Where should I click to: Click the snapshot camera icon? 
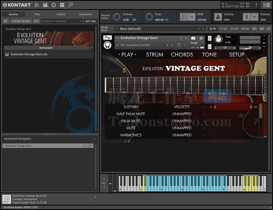point(193,37)
